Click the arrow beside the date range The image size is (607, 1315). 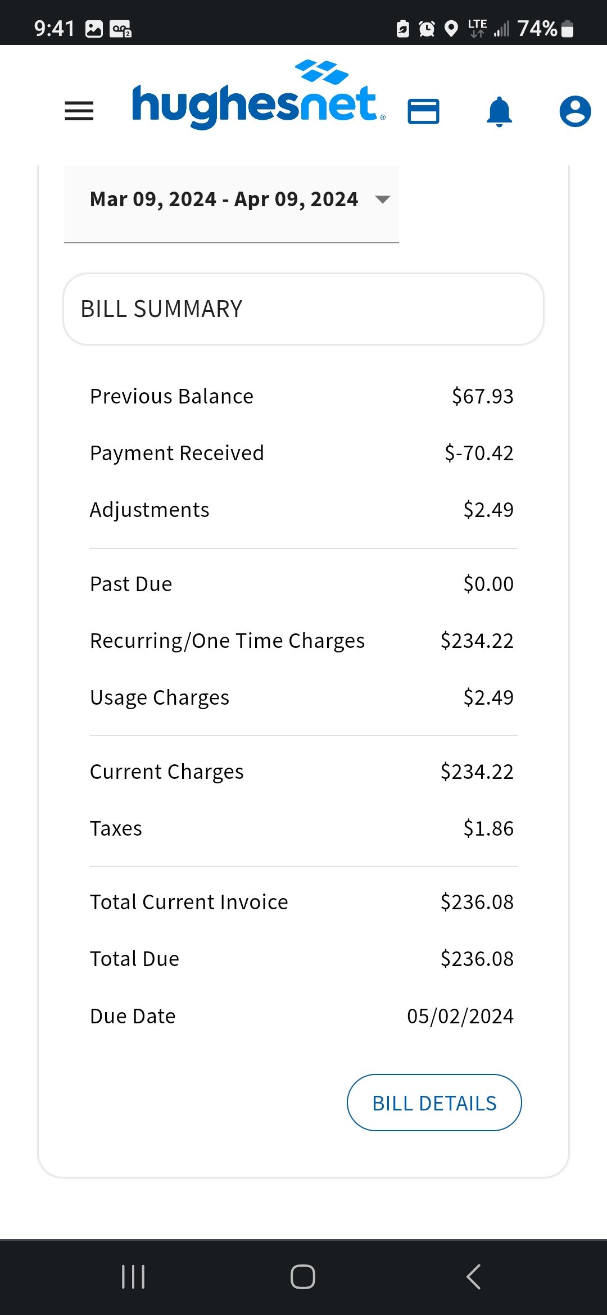pos(383,199)
